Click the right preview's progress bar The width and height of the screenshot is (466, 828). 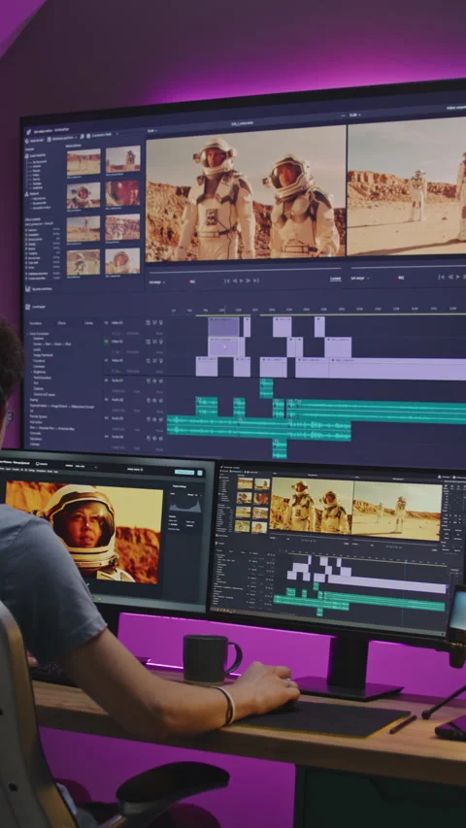pyautogui.click(x=409, y=268)
